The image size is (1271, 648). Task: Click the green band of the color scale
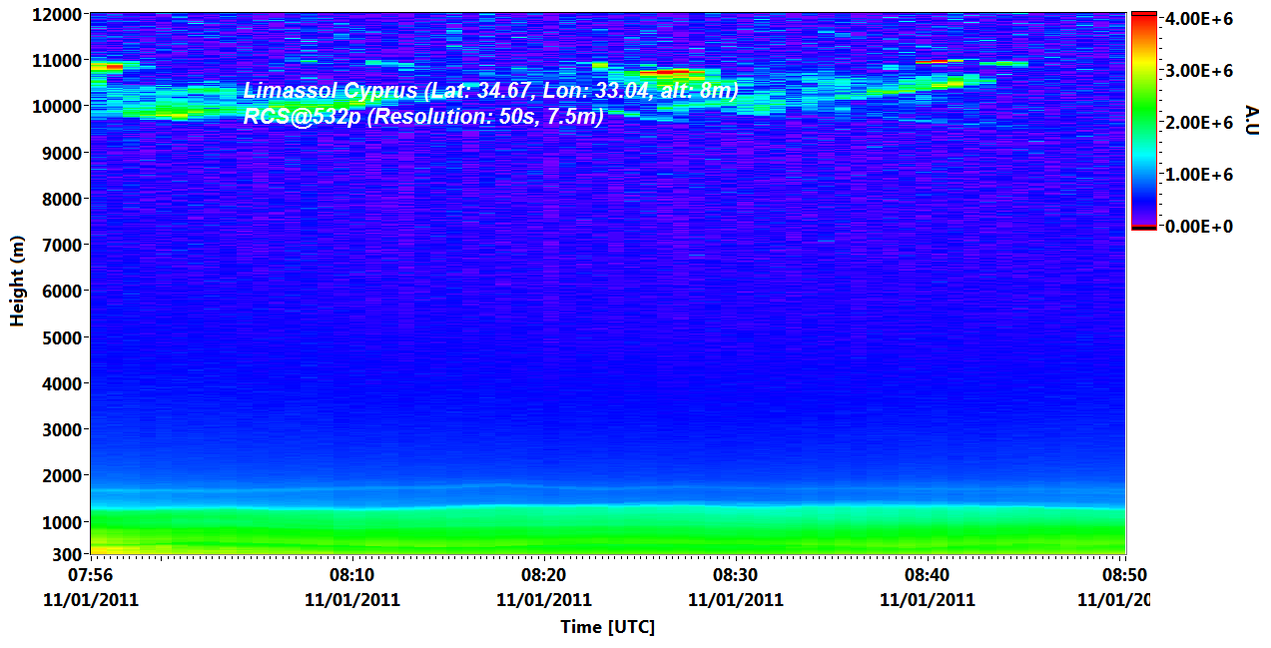point(1143,125)
